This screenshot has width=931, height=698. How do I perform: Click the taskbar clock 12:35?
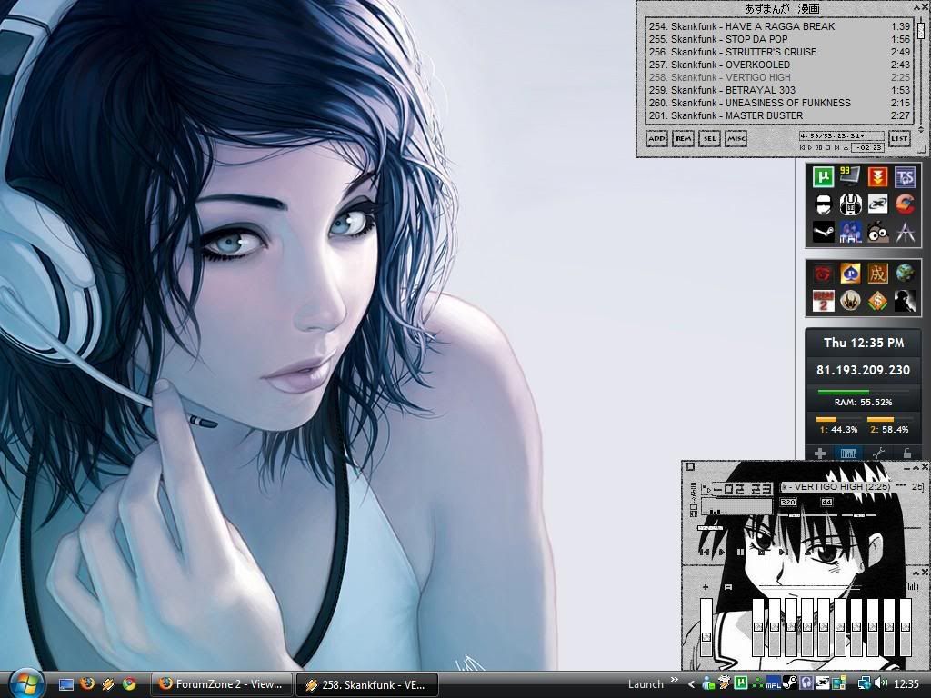tap(906, 684)
